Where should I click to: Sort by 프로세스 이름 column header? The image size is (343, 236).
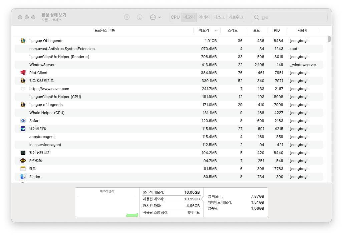tap(104, 30)
